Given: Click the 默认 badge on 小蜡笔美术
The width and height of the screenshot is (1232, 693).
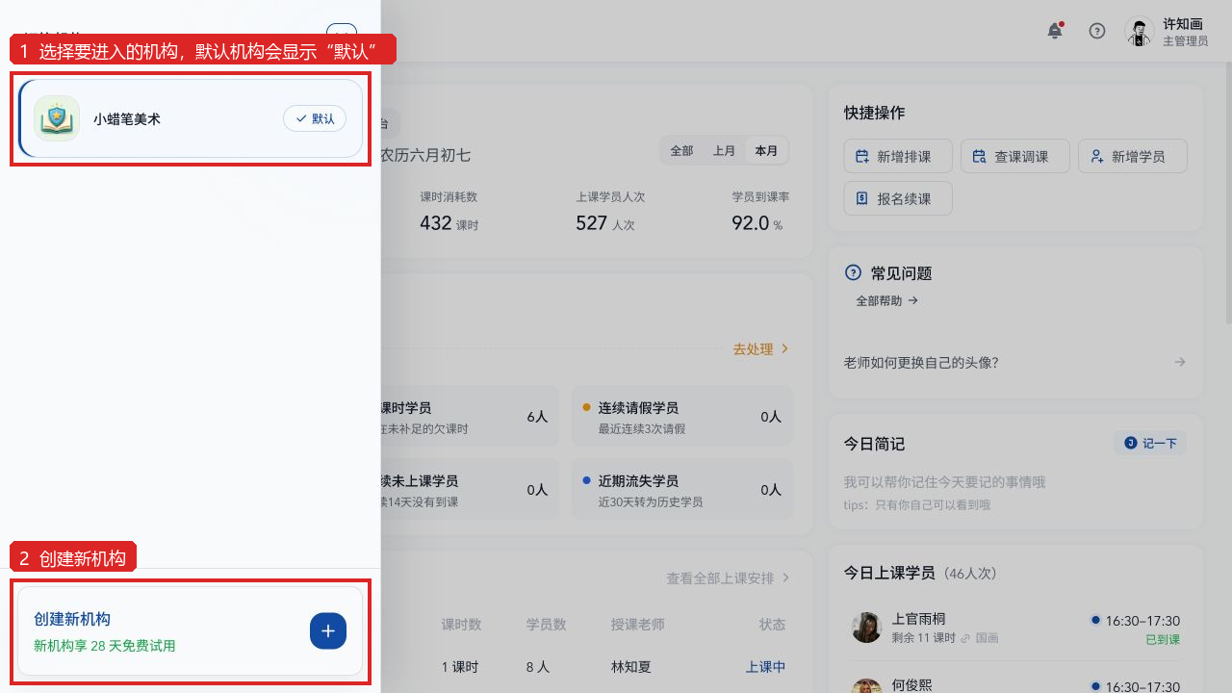Looking at the screenshot, I should [x=315, y=118].
